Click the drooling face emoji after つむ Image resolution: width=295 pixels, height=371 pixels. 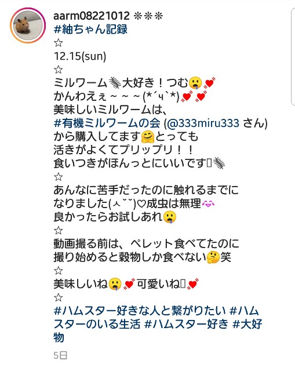pos(195,83)
